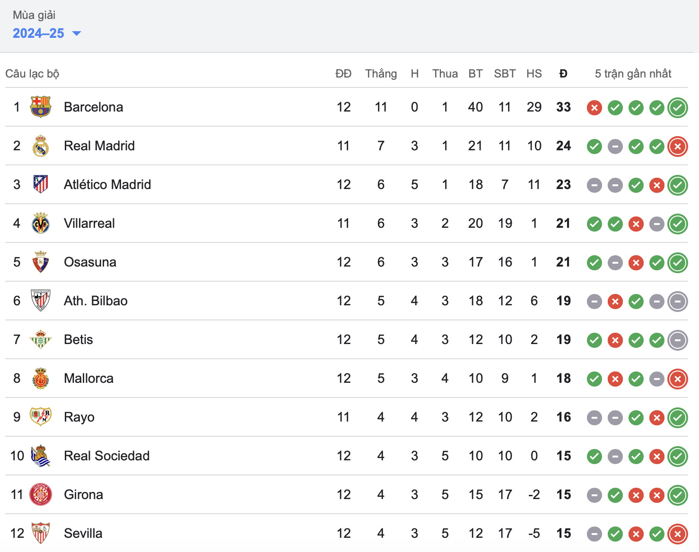
Task: Click the '5 trận gần nhất' header
Action: tap(633, 74)
